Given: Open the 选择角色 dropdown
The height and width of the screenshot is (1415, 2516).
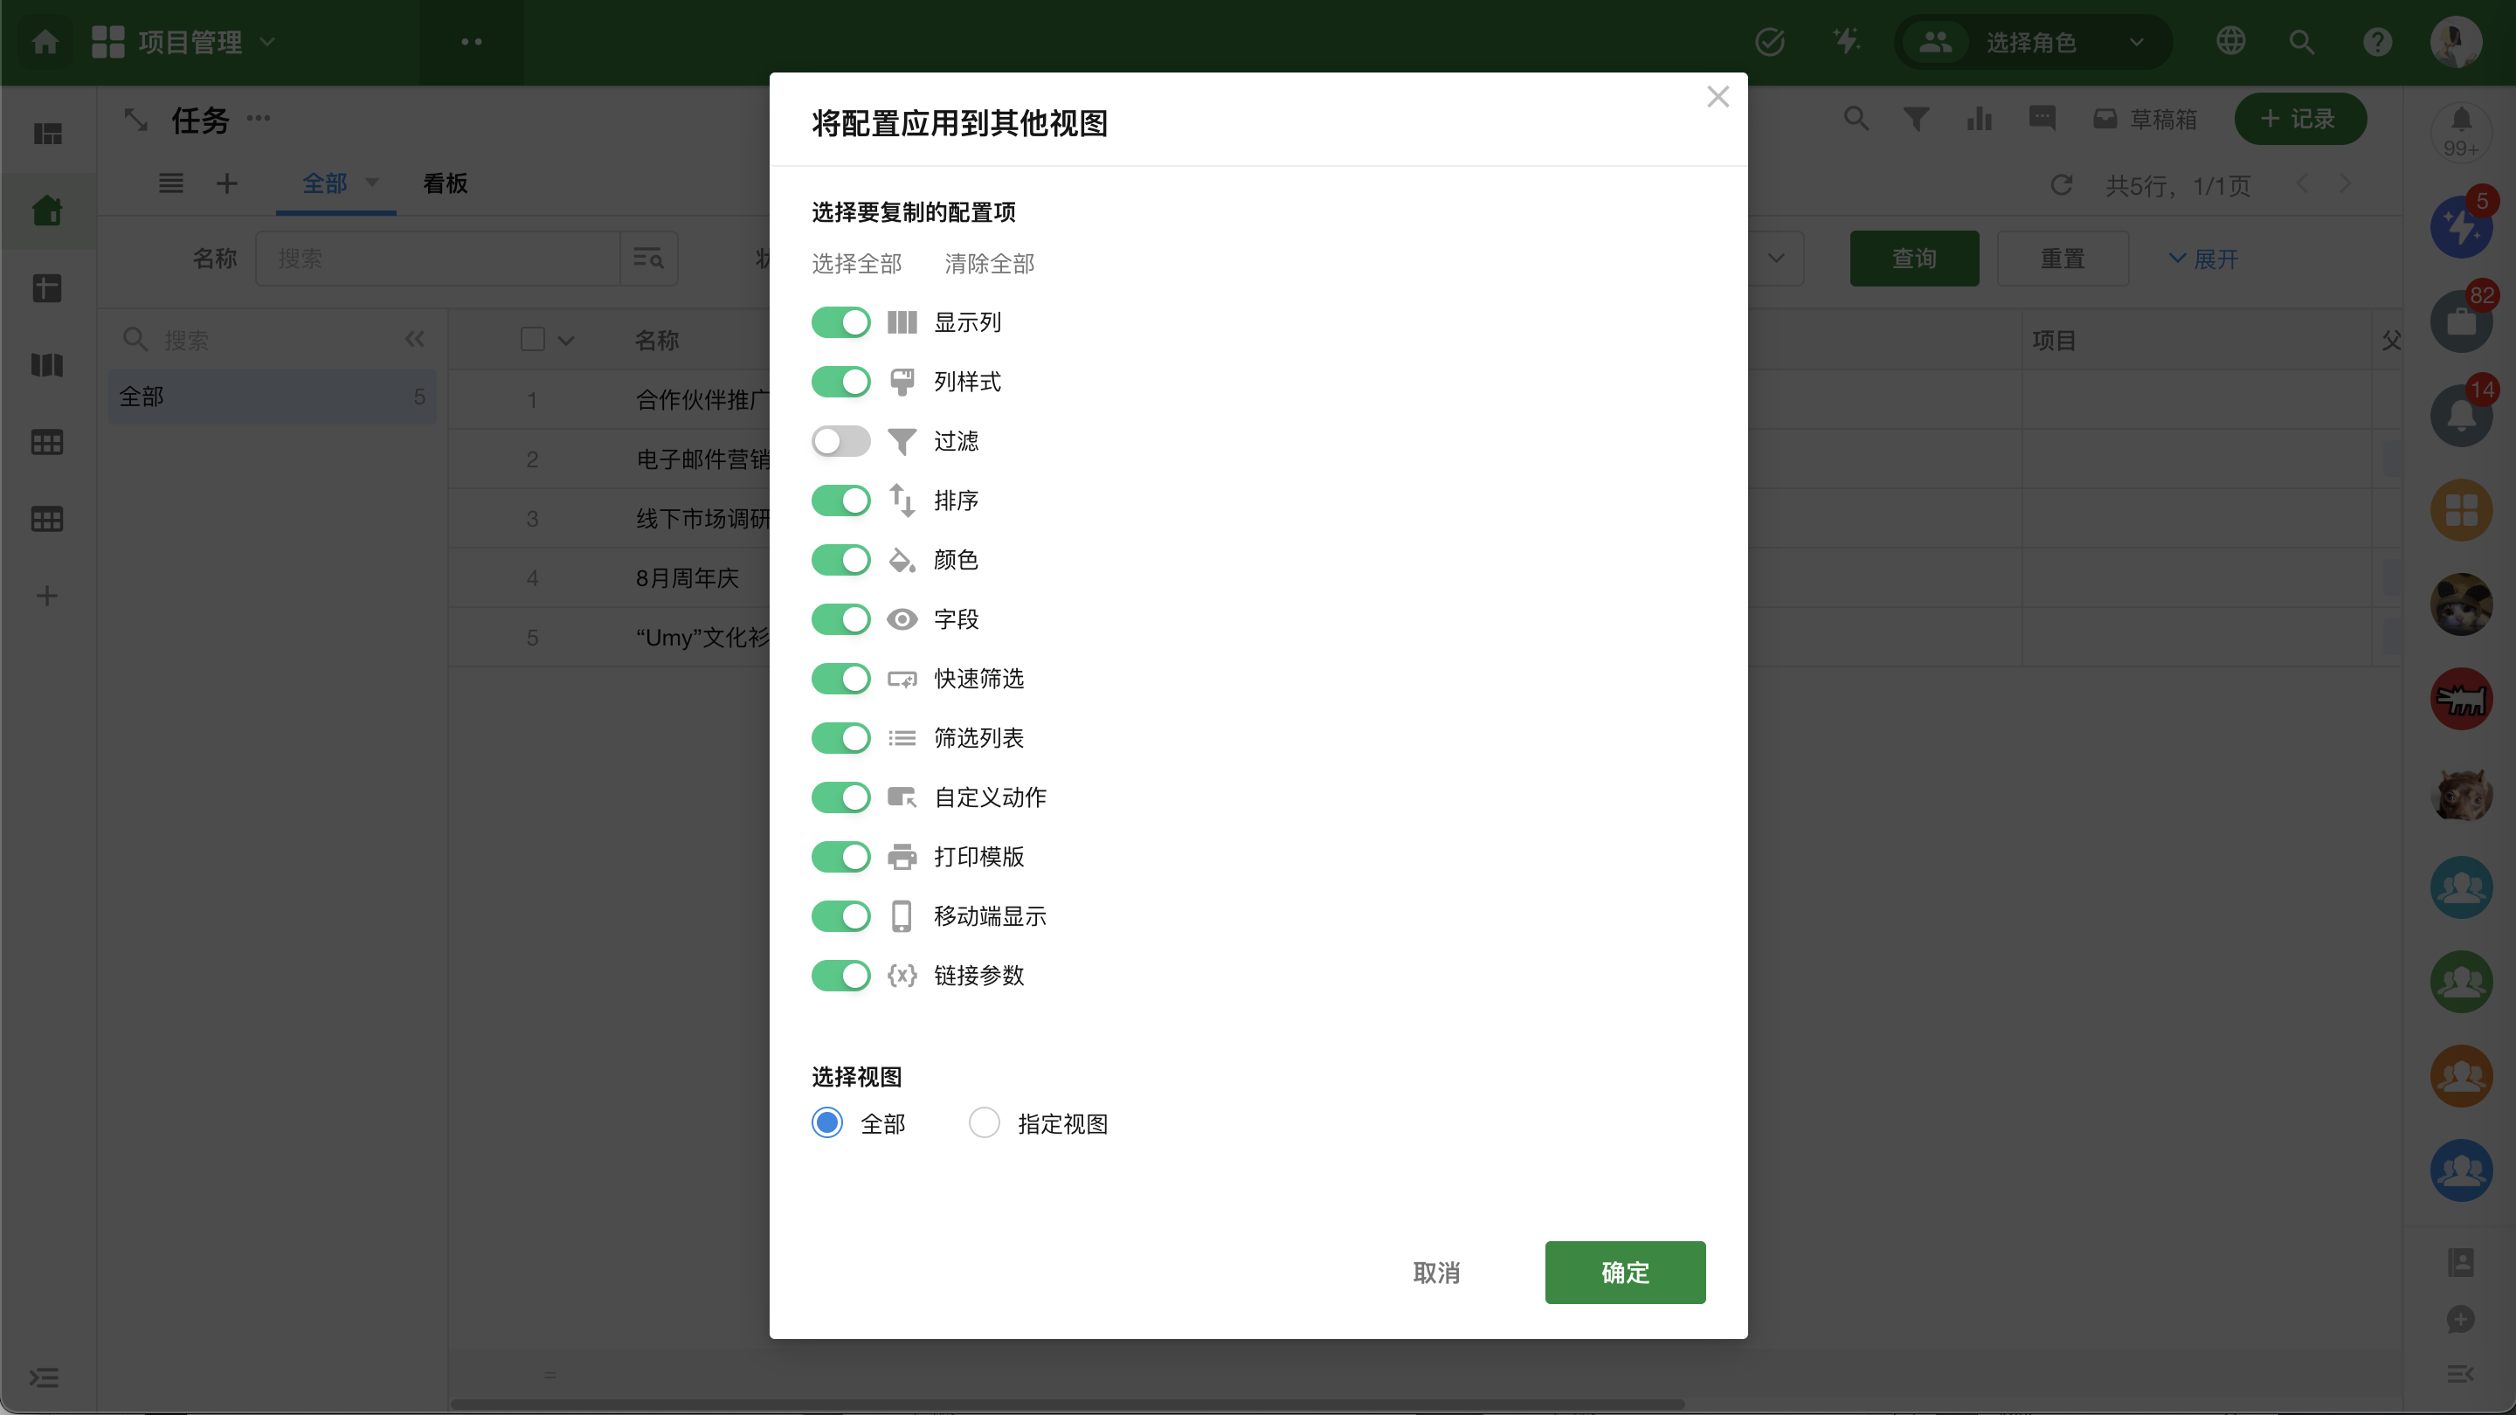Looking at the screenshot, I should (x=2031, y=42).
